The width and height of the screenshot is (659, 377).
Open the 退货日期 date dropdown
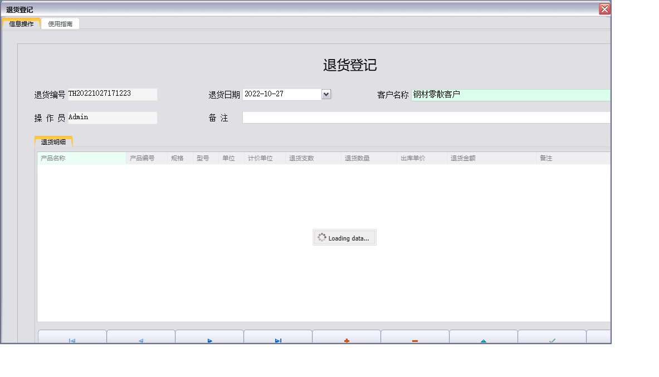(x=326, y=94)
